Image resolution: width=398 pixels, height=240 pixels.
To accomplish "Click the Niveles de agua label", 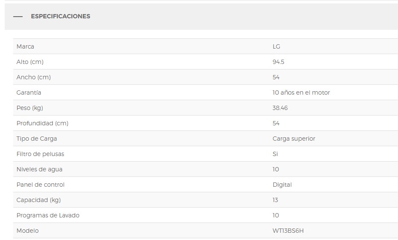I will (x=39, y=169).
